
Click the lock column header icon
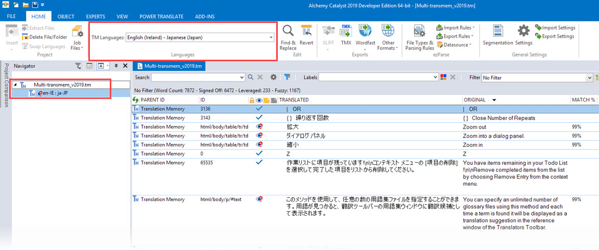[252, 100]
